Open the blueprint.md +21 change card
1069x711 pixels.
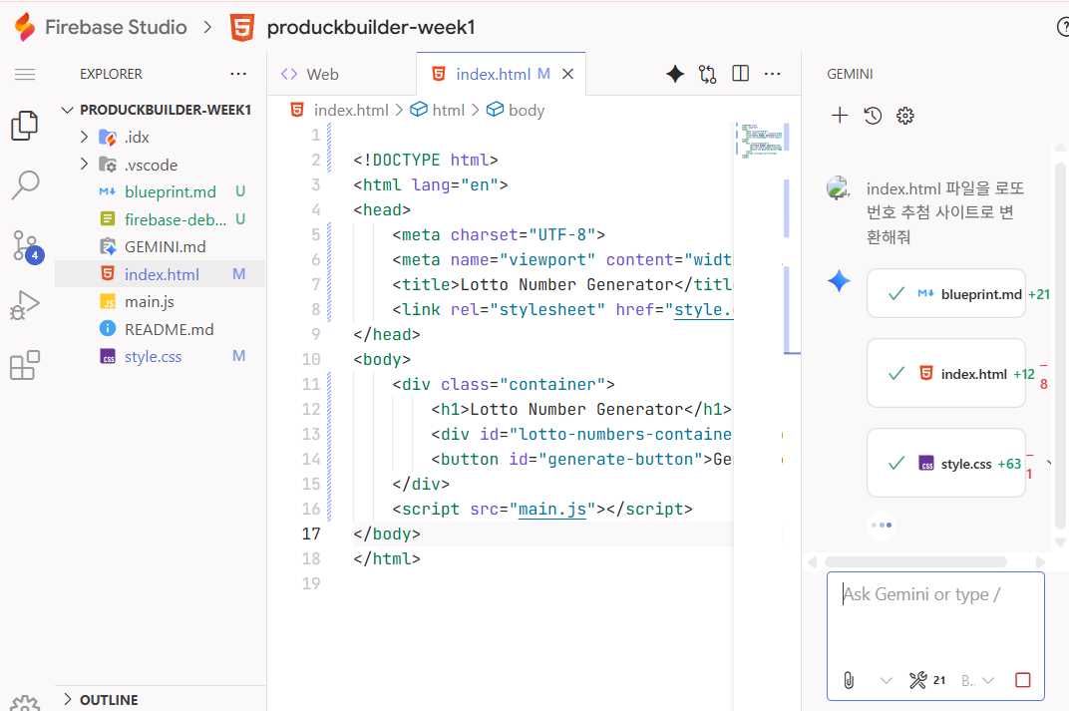point(946,294)
